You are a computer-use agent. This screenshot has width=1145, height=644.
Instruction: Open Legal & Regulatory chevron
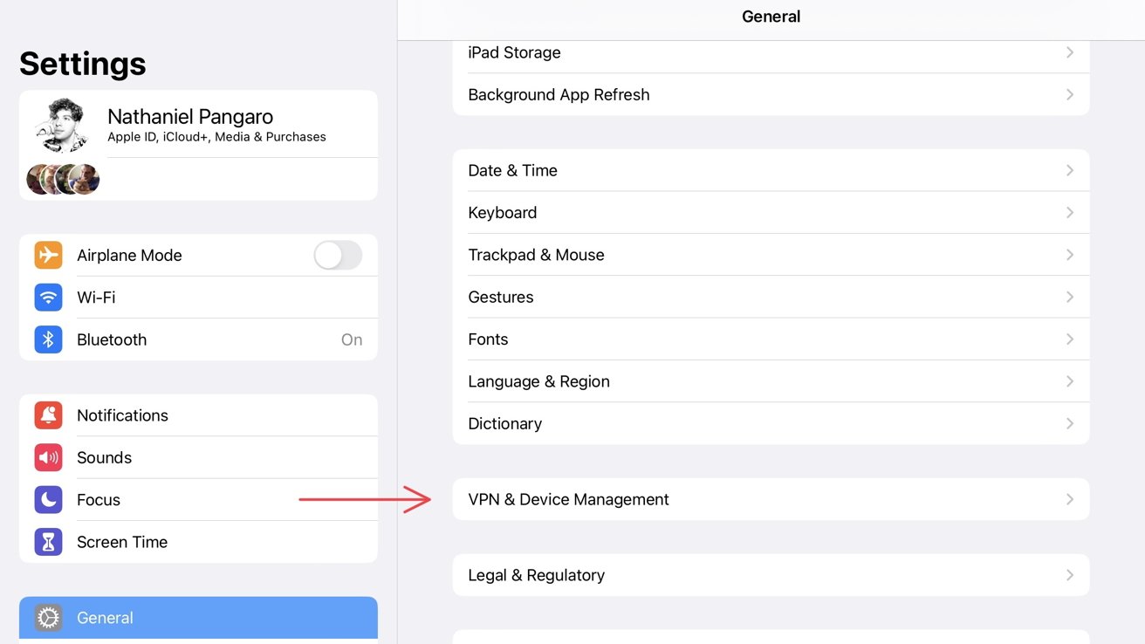(x=1070, y=575)
